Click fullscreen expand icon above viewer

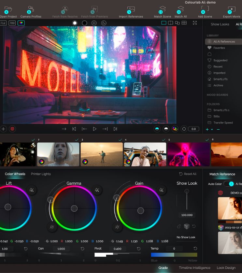(x=195, y=23)
